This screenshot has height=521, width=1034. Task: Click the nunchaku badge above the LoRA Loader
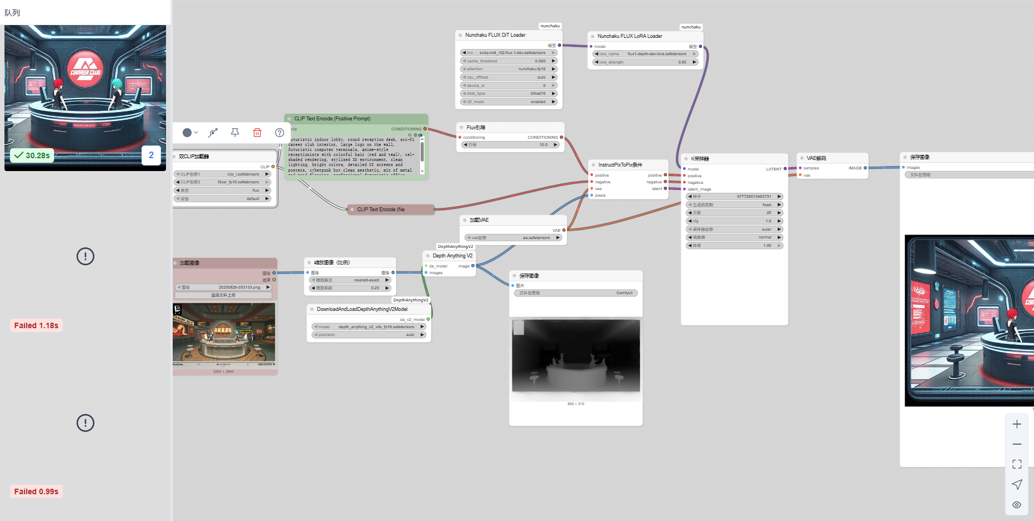[691, 27]
